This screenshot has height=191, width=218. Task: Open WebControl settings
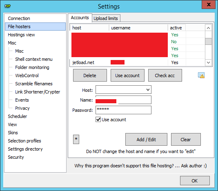27,76
